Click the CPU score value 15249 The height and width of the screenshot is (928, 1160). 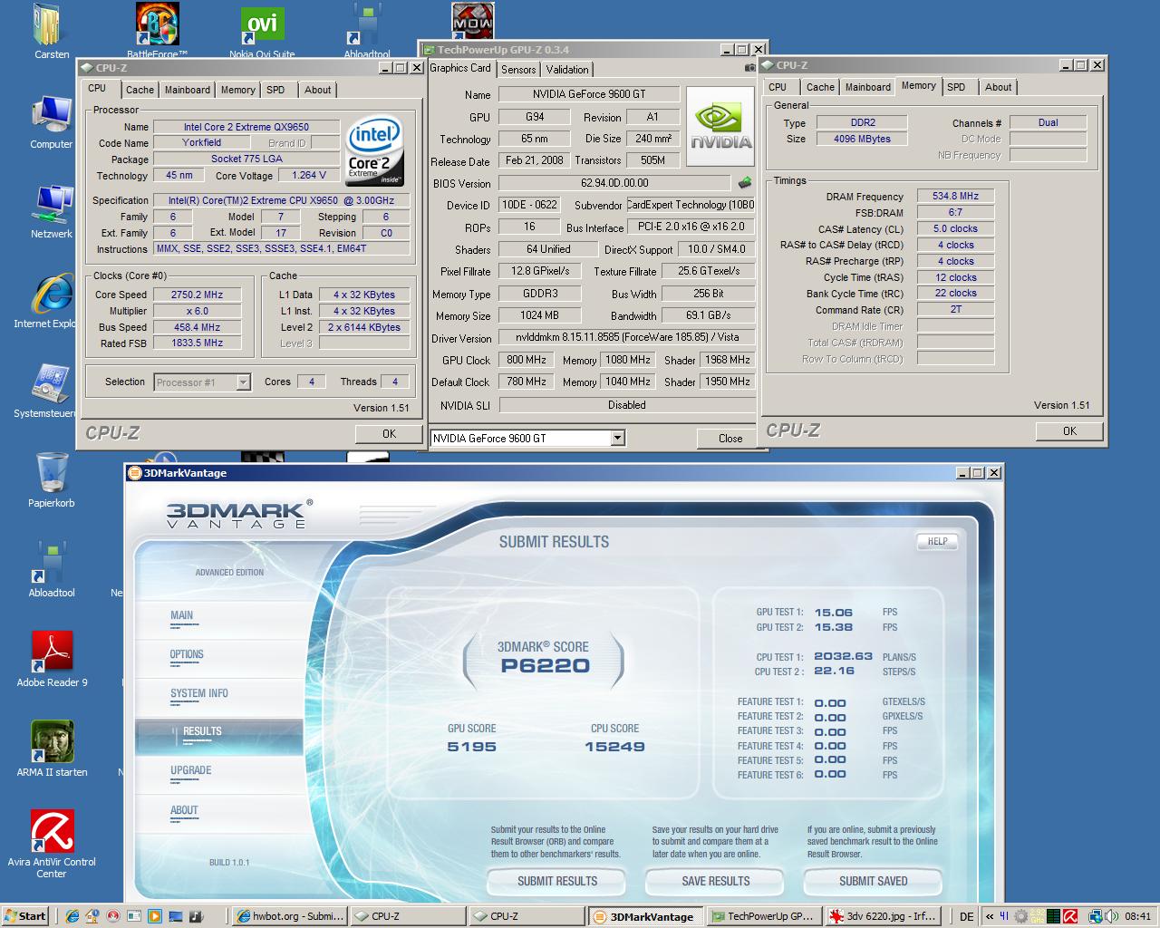[x=614, y=747]
